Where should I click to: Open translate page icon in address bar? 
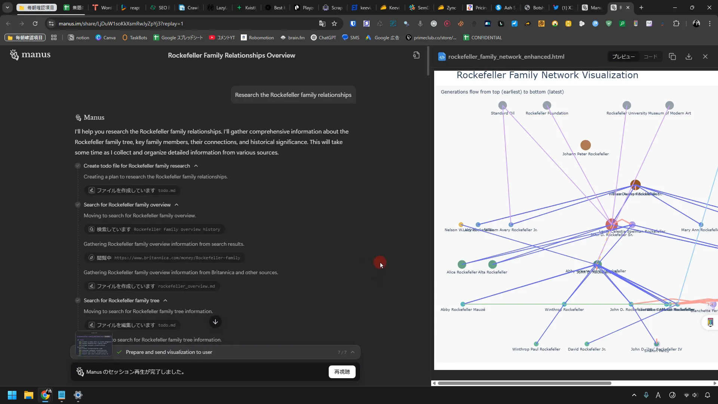[322, 24]
